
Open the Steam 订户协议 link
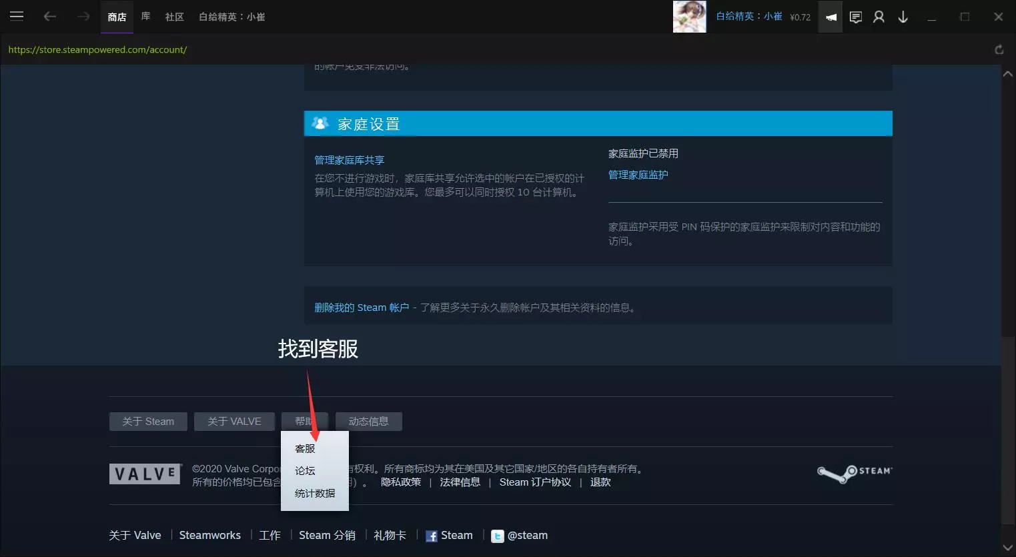pos(535,482)
